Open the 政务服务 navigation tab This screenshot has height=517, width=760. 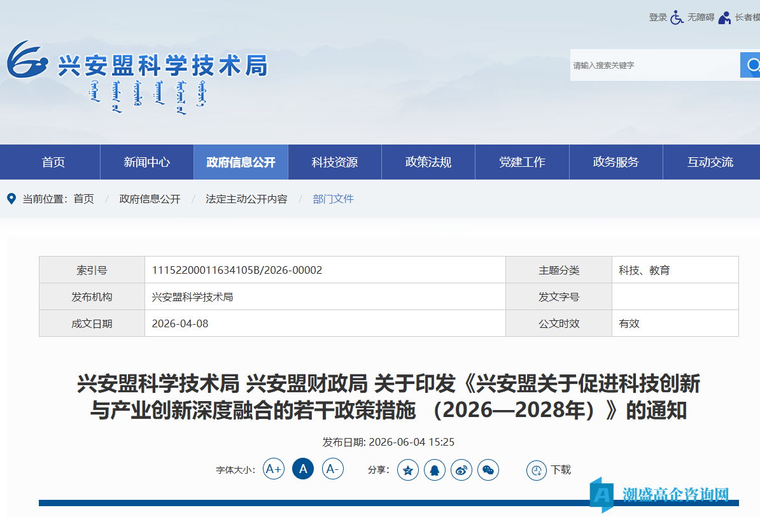[x=616, y=162]
